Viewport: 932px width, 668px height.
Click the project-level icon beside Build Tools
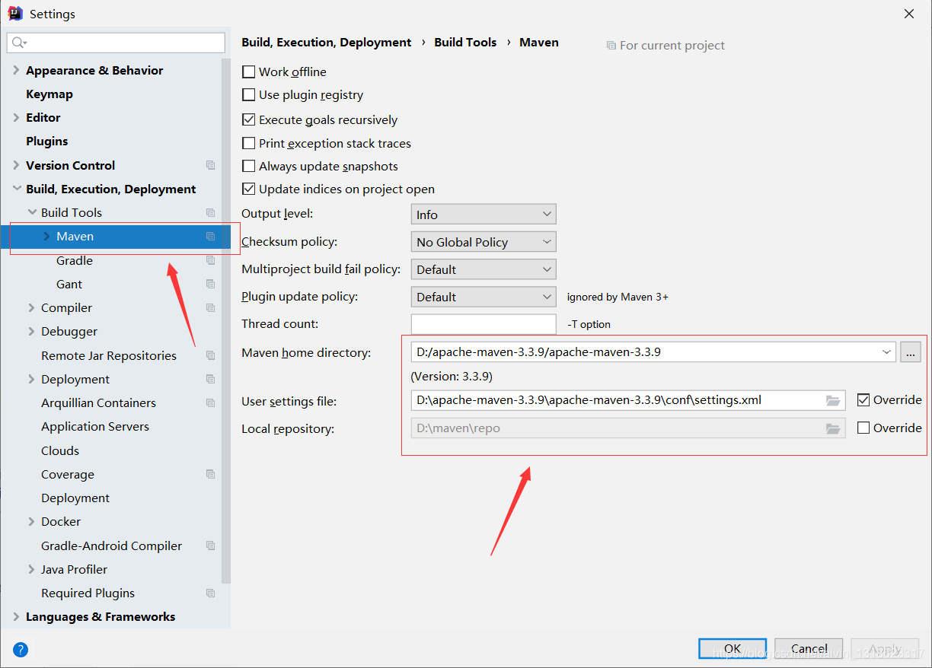click(211, 212)
